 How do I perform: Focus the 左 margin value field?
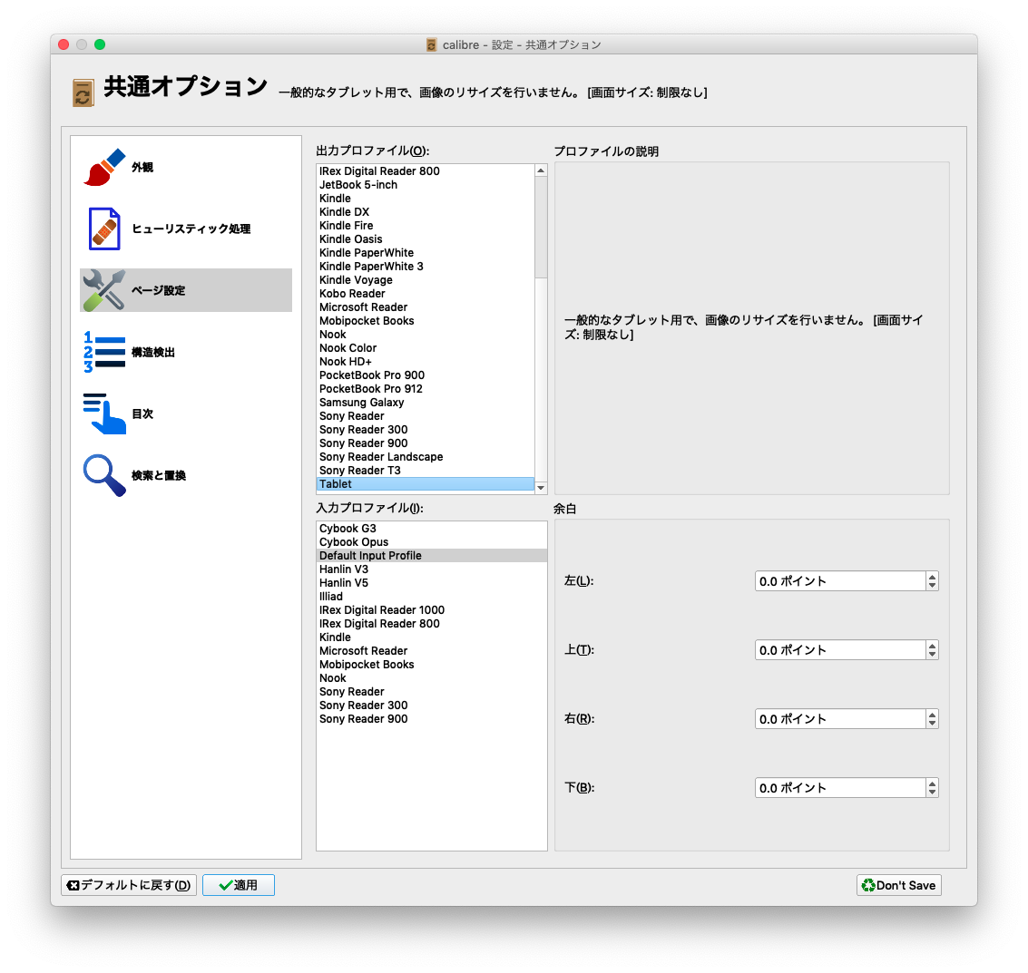840,581
